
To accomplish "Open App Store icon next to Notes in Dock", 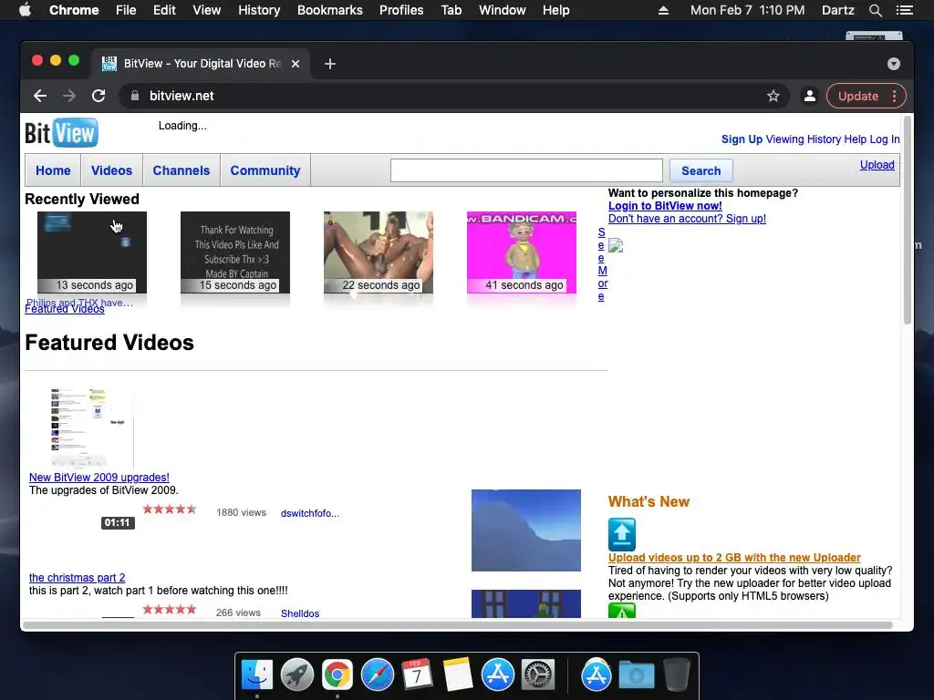I will [x=498, y=675].
